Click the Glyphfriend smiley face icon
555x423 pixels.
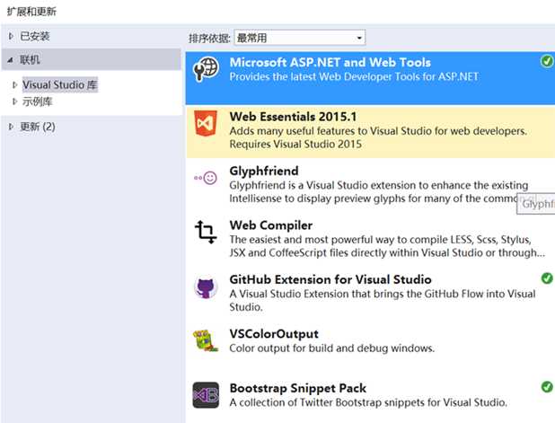click(206, 178)
